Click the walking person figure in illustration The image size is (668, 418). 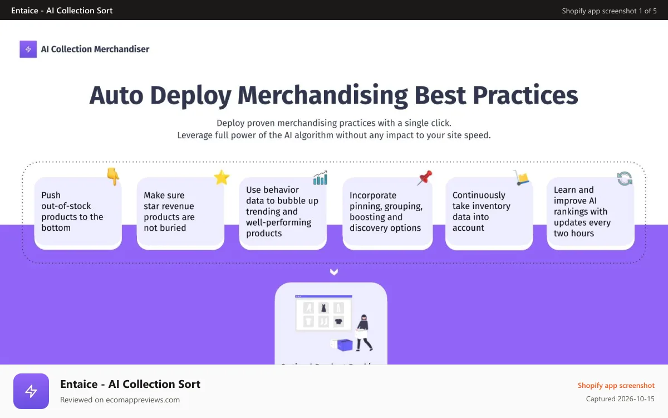[x=364, y=333]
